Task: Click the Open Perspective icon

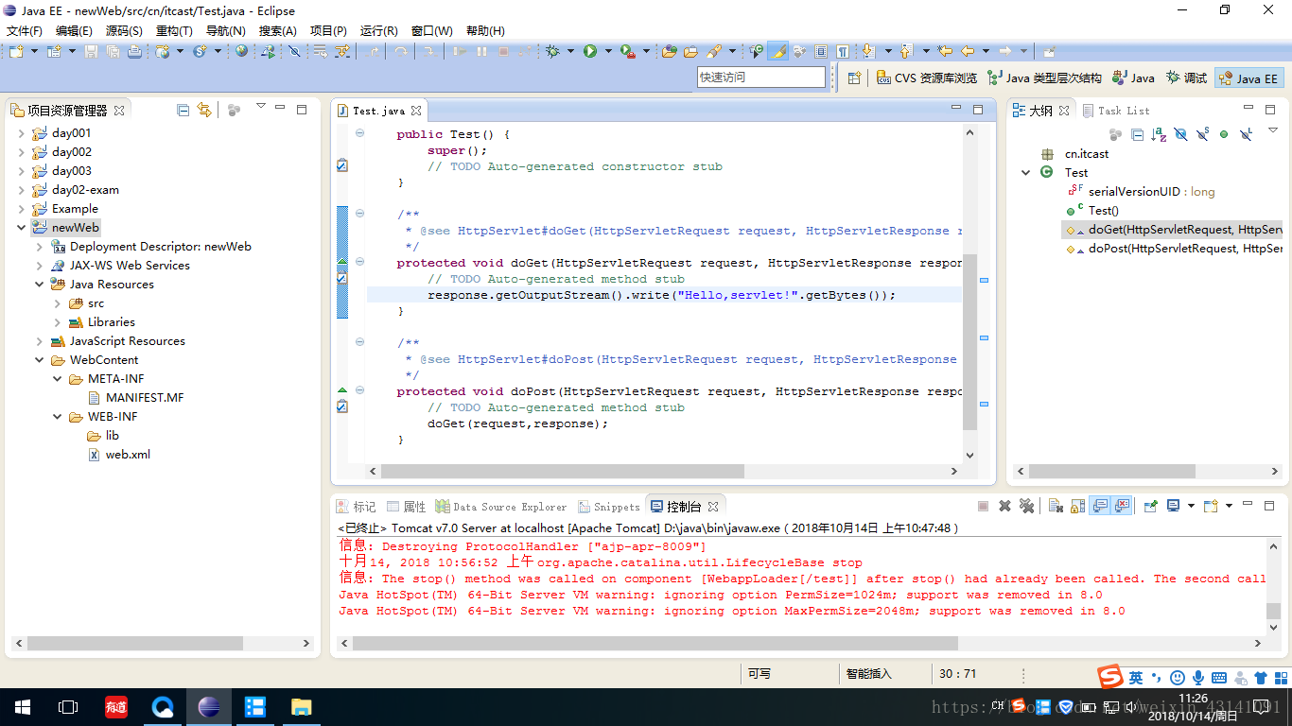Action: (x=854, y=78)
